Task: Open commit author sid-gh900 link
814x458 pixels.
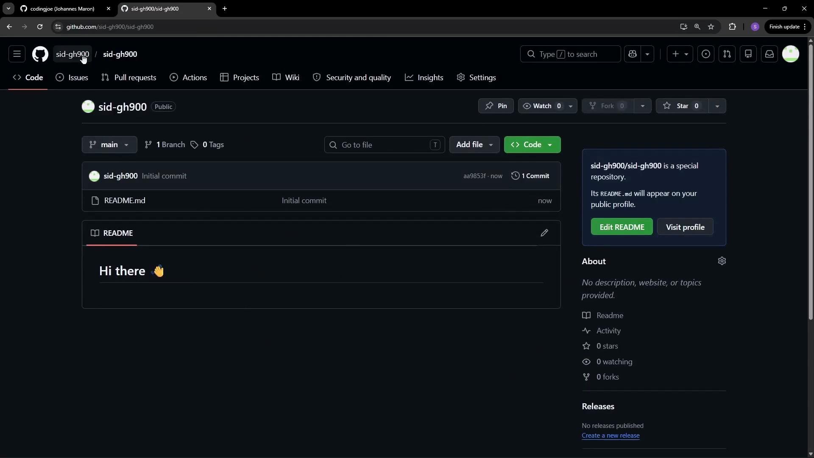Action: coord(120,176)
